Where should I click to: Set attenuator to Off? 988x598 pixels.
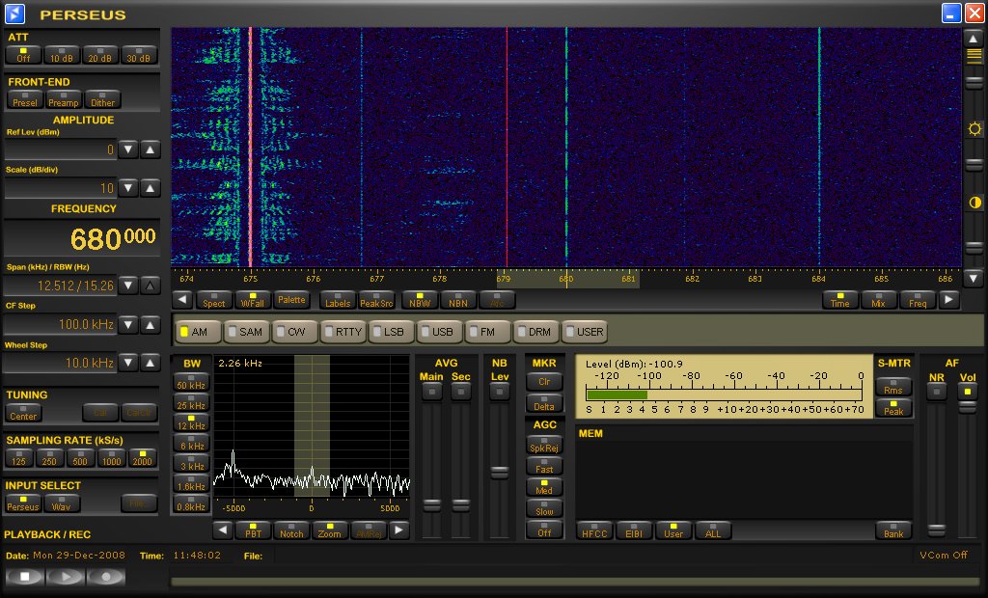[x=23, y=55]
